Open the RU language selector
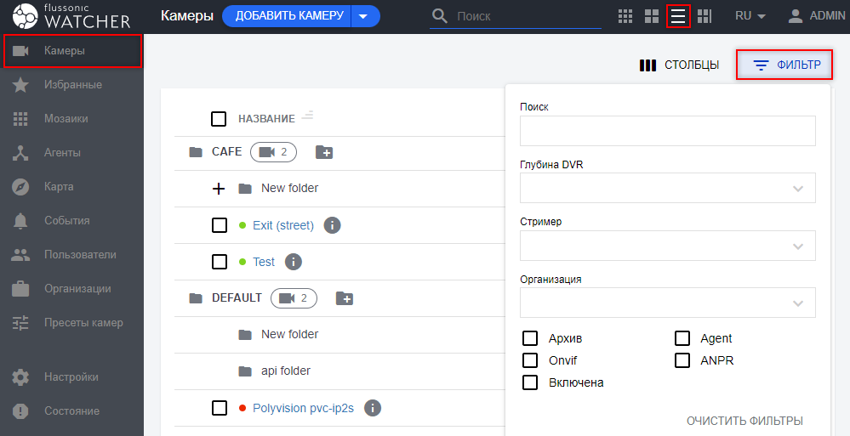The width and height of the screenshot is (850, 436). tap(750, 16)
